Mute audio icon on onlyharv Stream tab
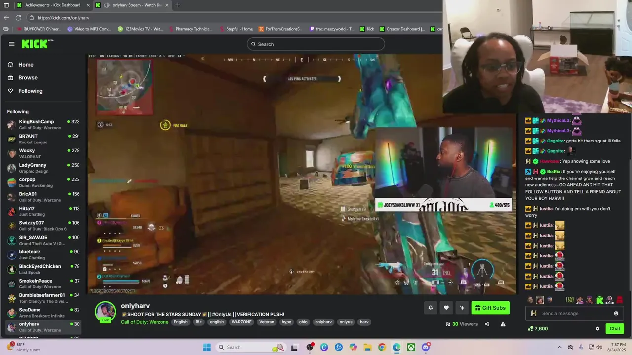 point(107,5)
